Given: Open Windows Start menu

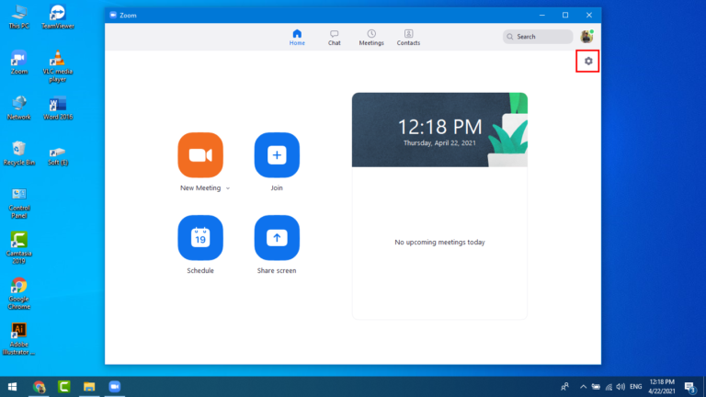Looking at the screenshot, I should (13, 387).
